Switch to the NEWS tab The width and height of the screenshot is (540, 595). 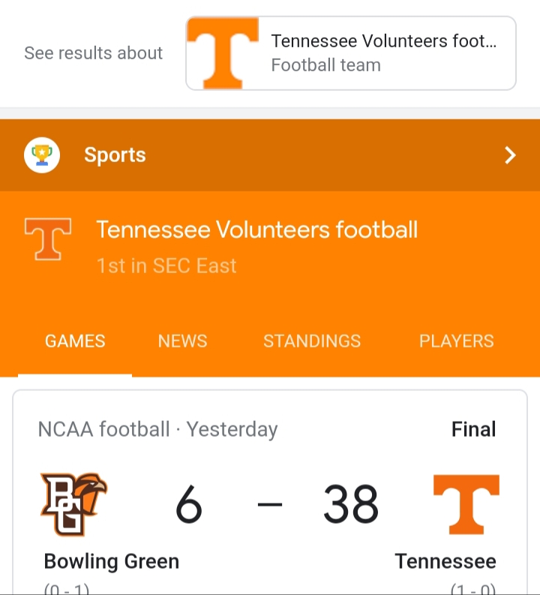[x=182, y=341]
